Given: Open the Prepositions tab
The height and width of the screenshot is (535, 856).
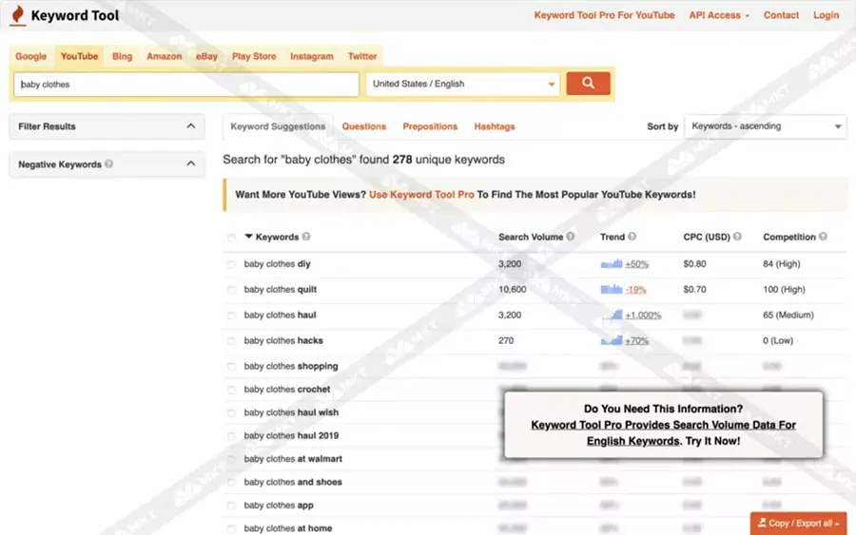Looking at the screenshot, I should [x=430, y=126].
